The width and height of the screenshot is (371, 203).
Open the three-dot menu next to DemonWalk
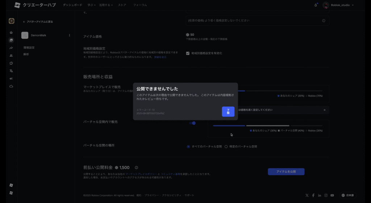click(69, 35)
